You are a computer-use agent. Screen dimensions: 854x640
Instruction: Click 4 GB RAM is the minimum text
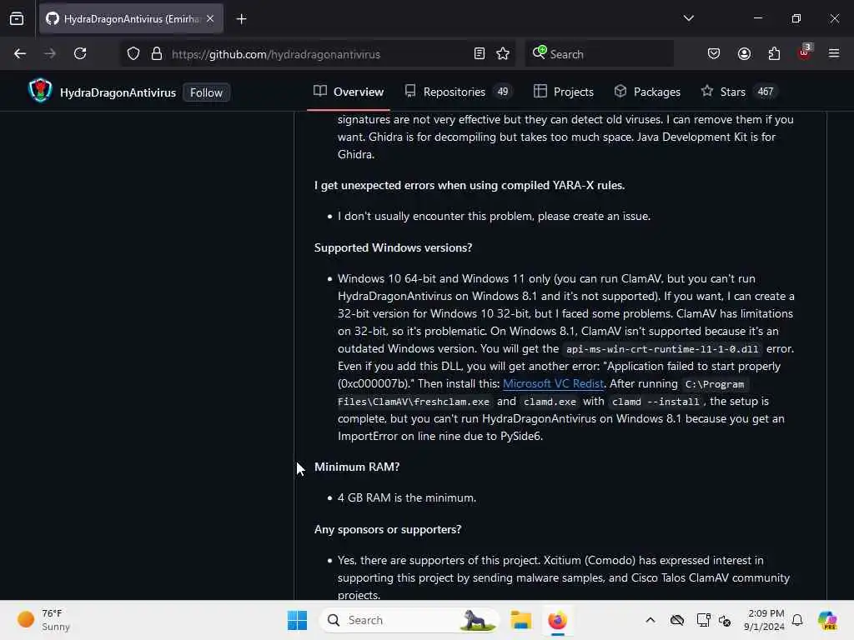tap(407, 498)
